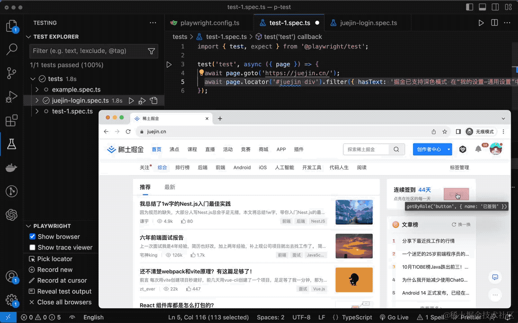Open the Nest.js article thumbnail
518x323 pixels.
(354, 212)
